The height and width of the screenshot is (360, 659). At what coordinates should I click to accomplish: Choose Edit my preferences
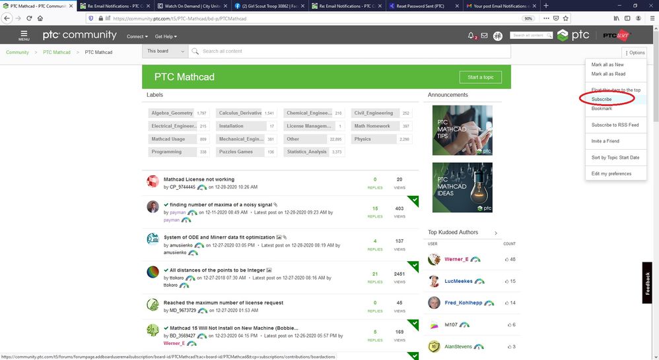point(611,173)
